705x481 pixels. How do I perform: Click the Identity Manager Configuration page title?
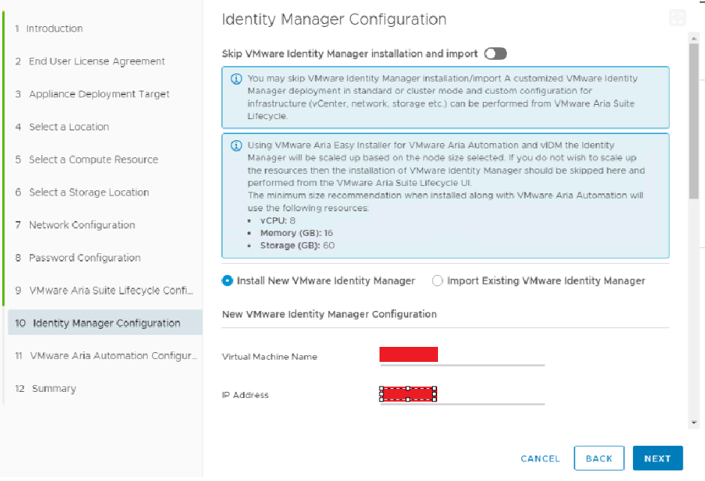pos(334,19)
